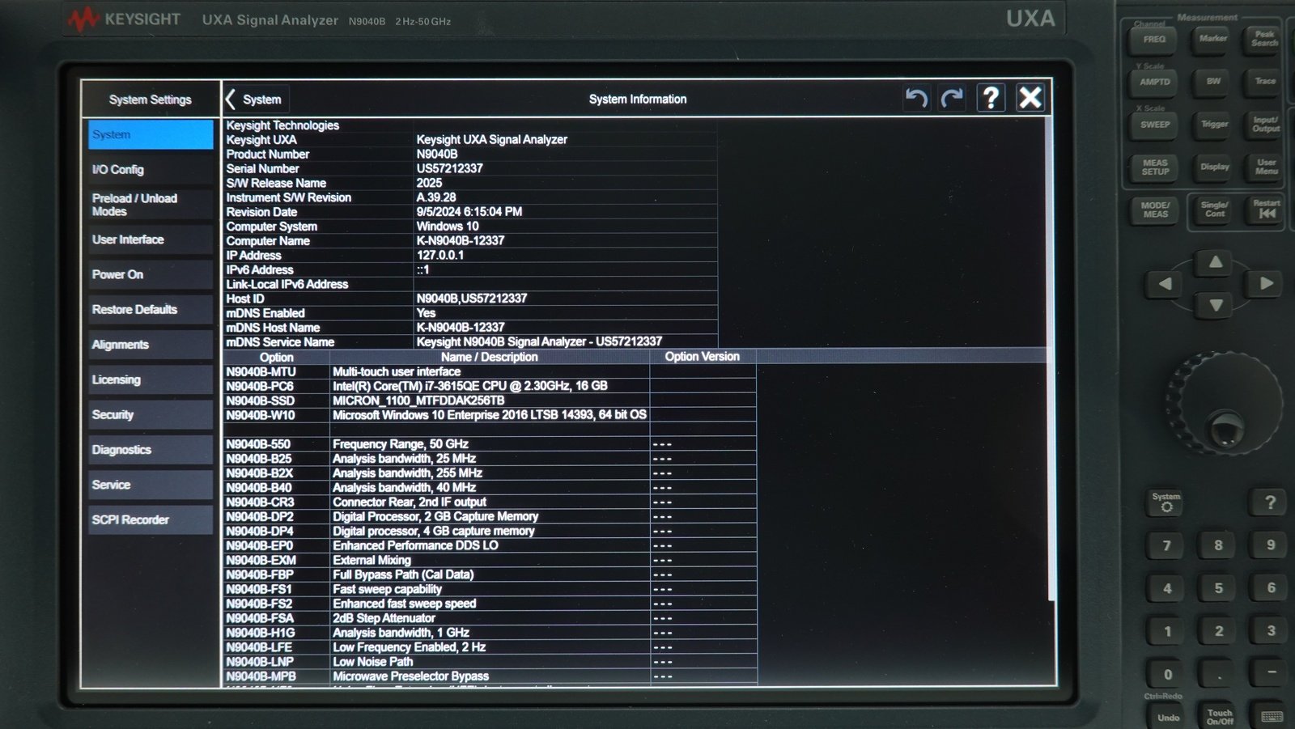Click the MEAS SETUP hardware key
Image resolution: width=1295 pixels, height=729 pixels.
coord(1155,167)
